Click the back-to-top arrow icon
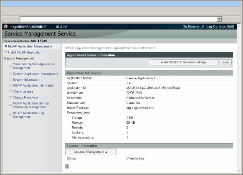The image size is (243, 175). coord(67,166)
